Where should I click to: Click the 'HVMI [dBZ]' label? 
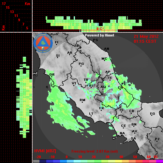(x=45, y=151)
